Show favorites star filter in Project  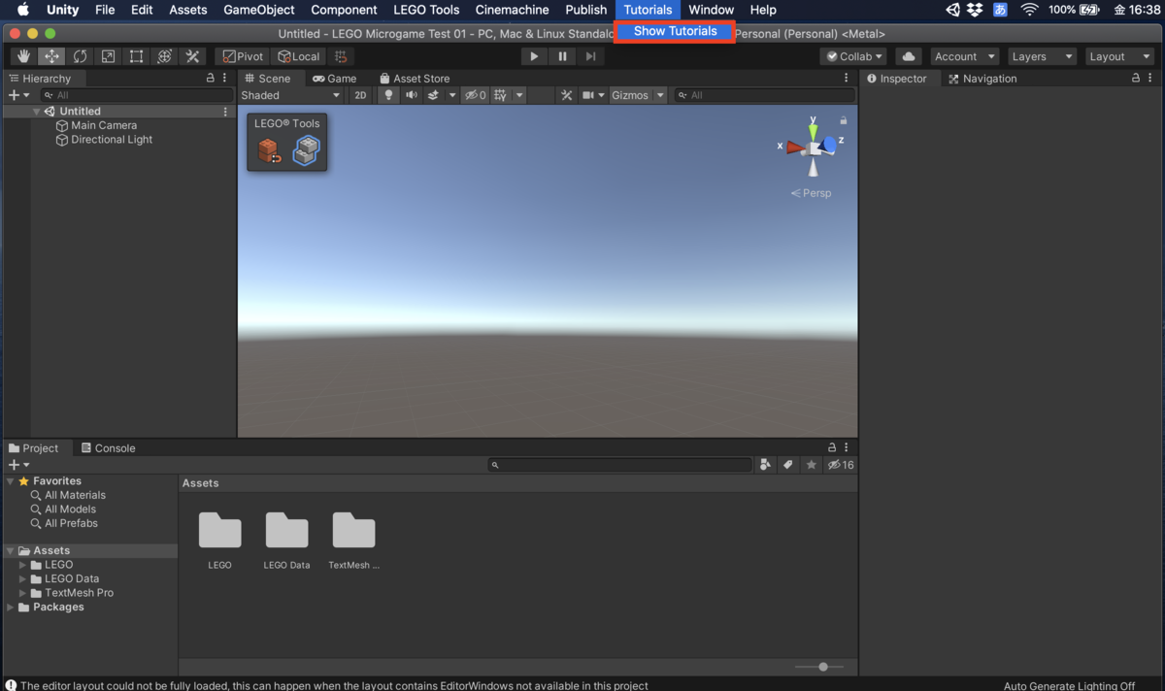[x=812, y=465]
